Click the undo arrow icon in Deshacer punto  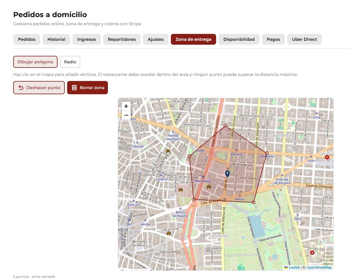(x=21, y=88)
